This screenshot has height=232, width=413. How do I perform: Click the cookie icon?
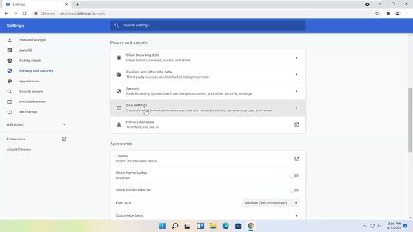coord(119,75)
